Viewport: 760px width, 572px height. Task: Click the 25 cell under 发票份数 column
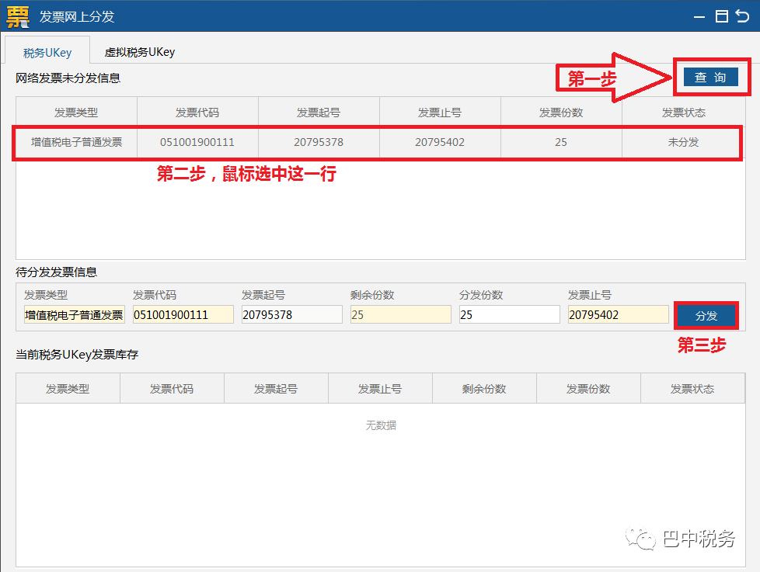(561, 142)
